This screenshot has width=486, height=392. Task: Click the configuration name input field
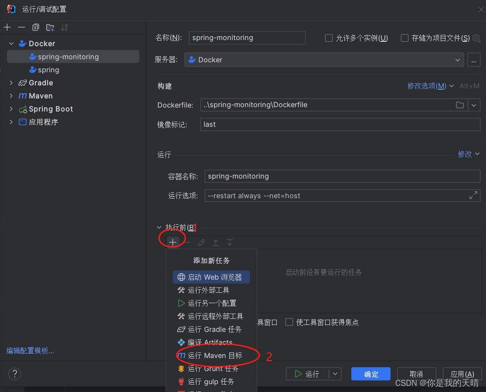[x=247, y=38]
